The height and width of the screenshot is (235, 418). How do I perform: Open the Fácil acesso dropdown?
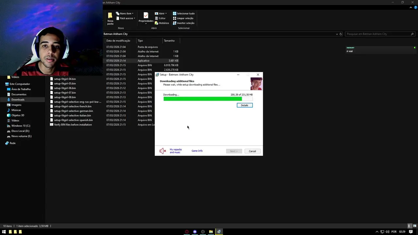click(x=125, y=18)
